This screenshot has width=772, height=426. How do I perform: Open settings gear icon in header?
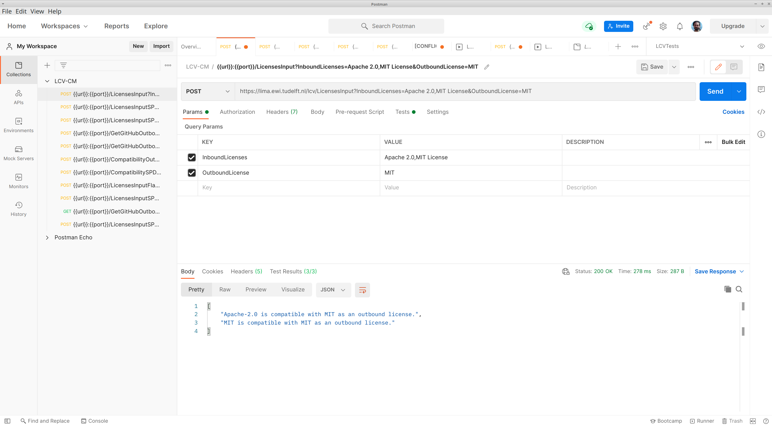point(663,26)
